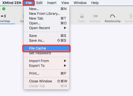Click Print in the File menu
Viewport: 133px width, 96px height.
point(47,73)
